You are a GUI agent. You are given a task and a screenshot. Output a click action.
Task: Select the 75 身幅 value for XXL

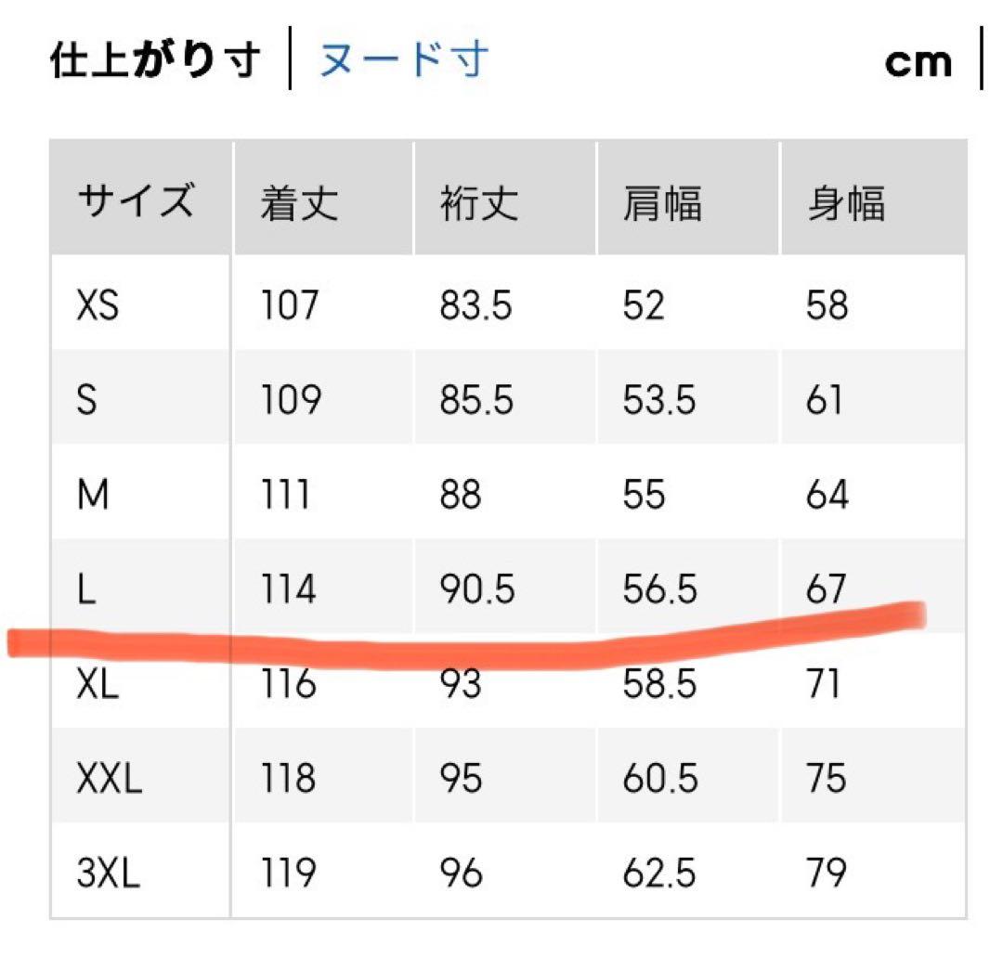[x=827, y=779]
